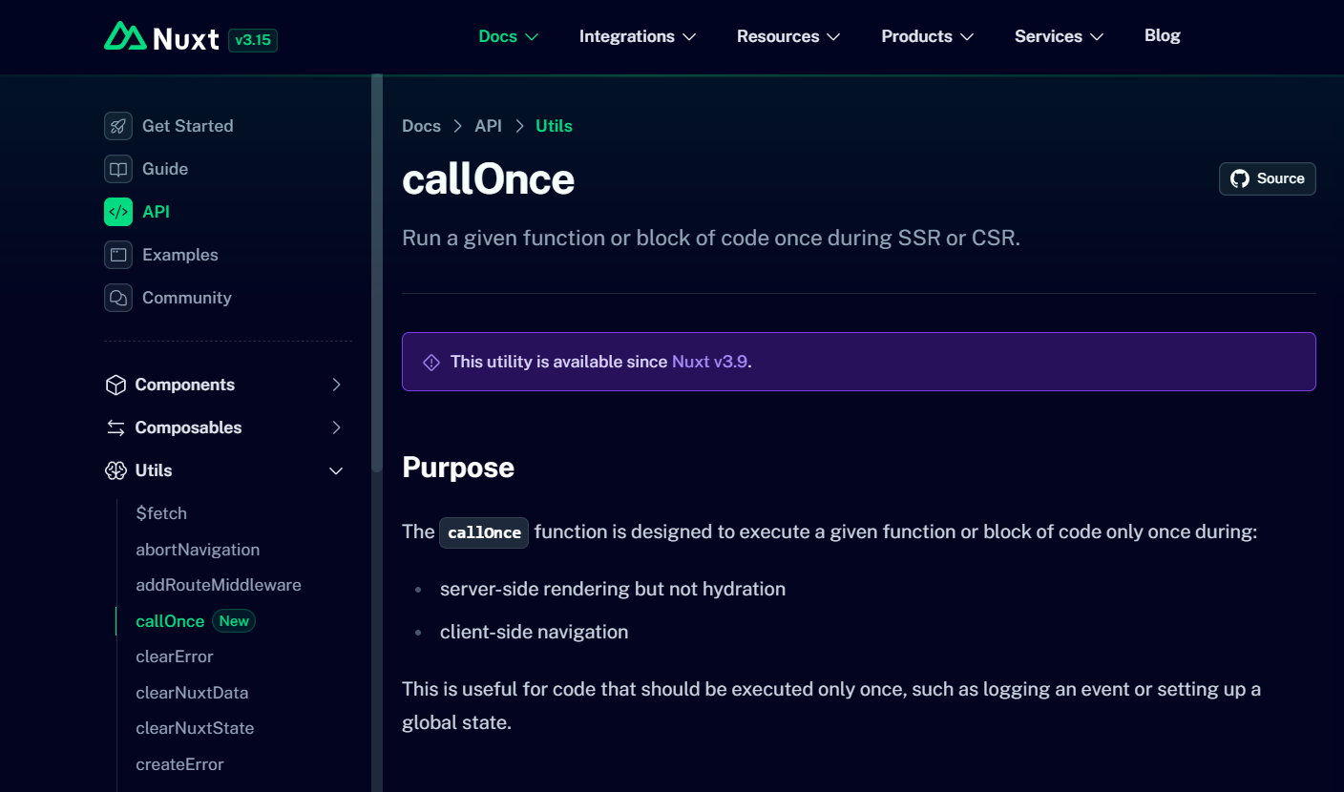1344x792 pixels.
Task: Click the Guide book icon
Action: pos(118,169)
